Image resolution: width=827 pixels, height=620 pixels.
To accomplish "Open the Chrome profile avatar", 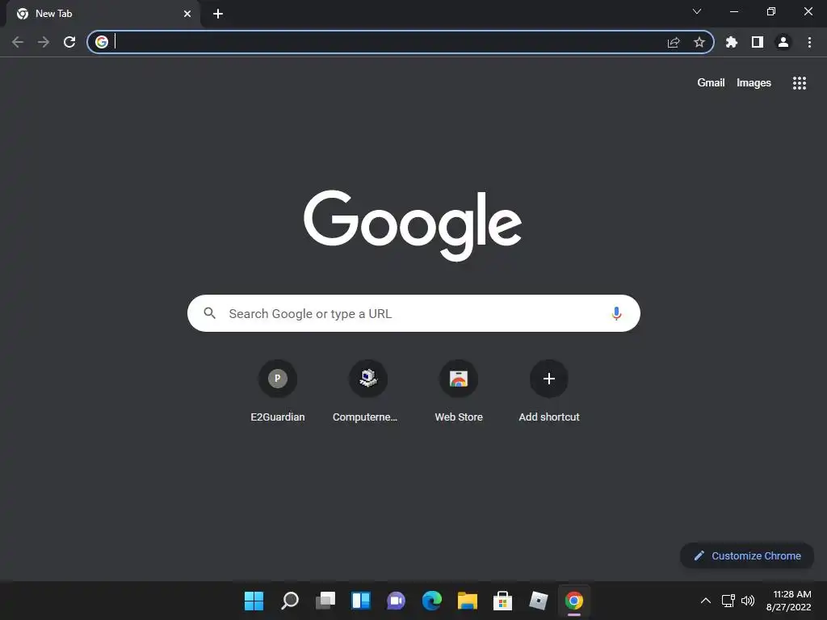I will 783,42.
